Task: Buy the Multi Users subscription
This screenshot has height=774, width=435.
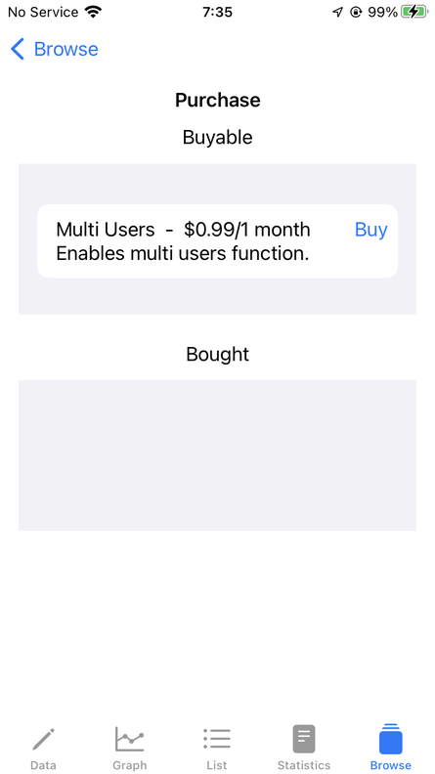Action: tap(371, 230)
